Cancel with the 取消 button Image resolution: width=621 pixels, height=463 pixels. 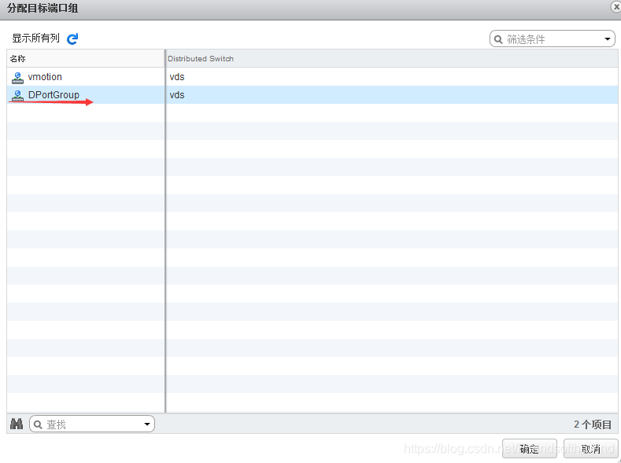coord(590,449)
